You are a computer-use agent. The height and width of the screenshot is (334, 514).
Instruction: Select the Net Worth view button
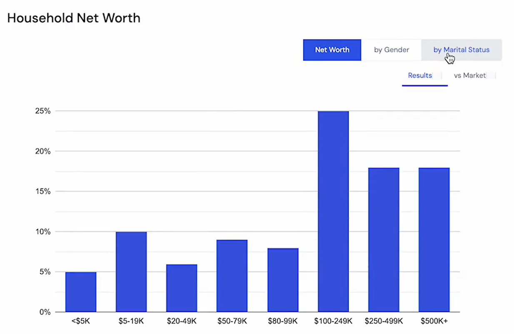tap(332, 50)
